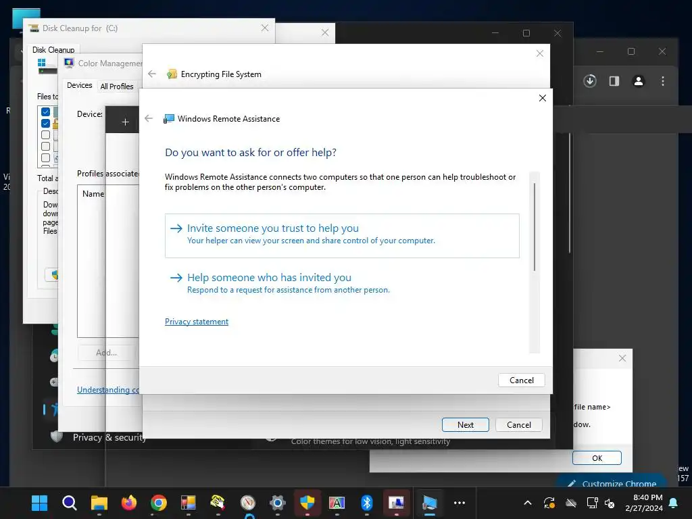This screenshot has width=692, height=519.
Task: Click the network tray icon
Action: pyautogui.click(x=592, y=503)
